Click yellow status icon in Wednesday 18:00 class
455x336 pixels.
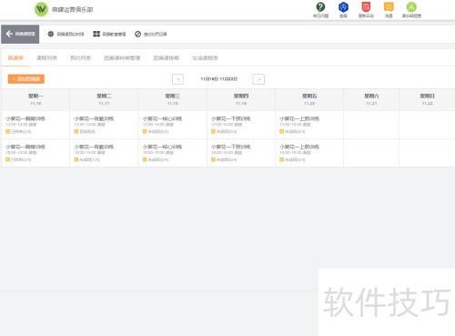145,159
